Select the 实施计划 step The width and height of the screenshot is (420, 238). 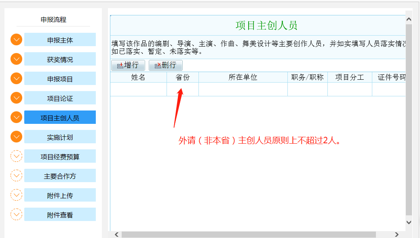[x=60, y=137]
